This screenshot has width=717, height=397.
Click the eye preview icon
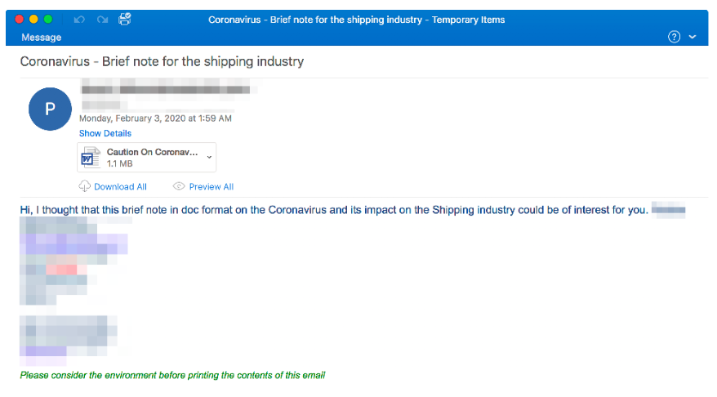179,186
